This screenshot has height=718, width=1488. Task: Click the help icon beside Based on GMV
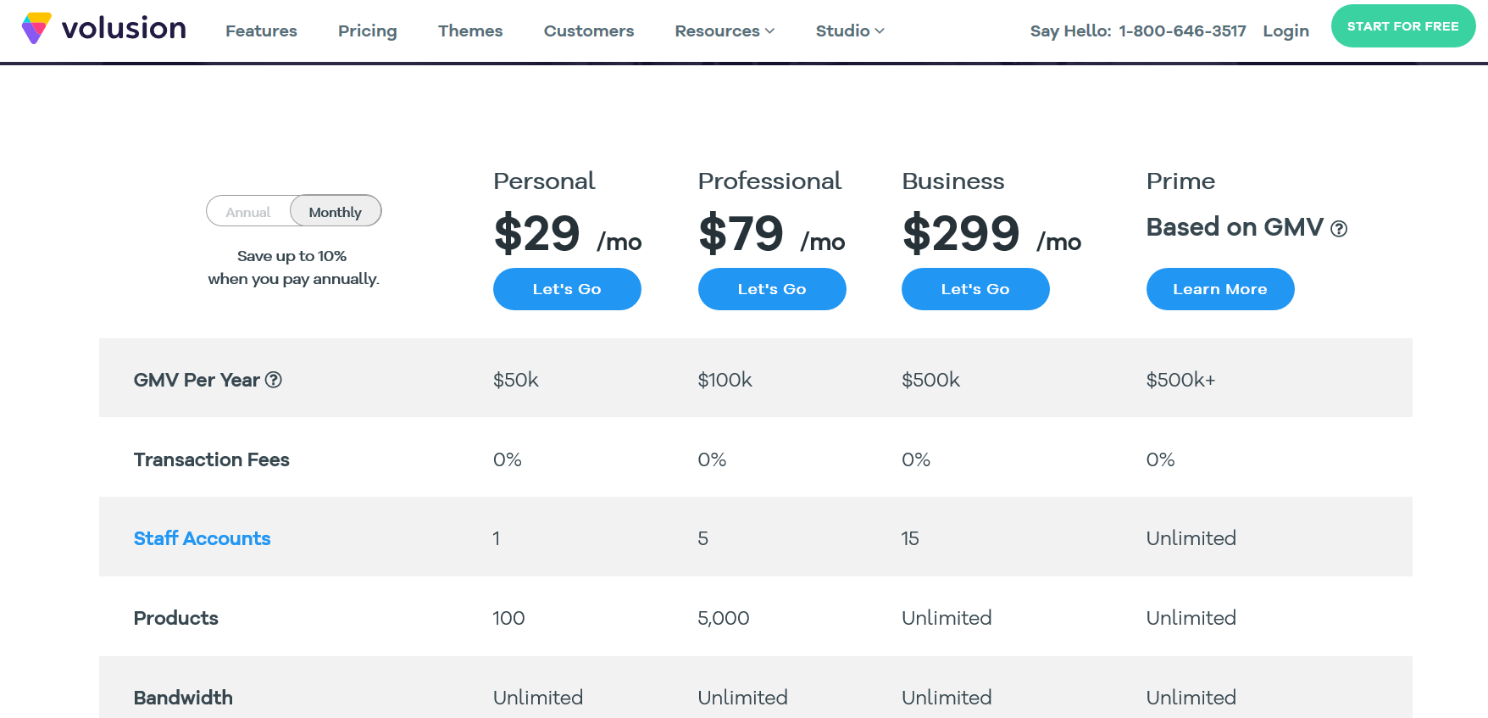(1339, 229)
